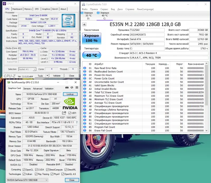Click status dot for Raw Read Error Rate
This screenshot has width=211, height=183.
(85, 68)
